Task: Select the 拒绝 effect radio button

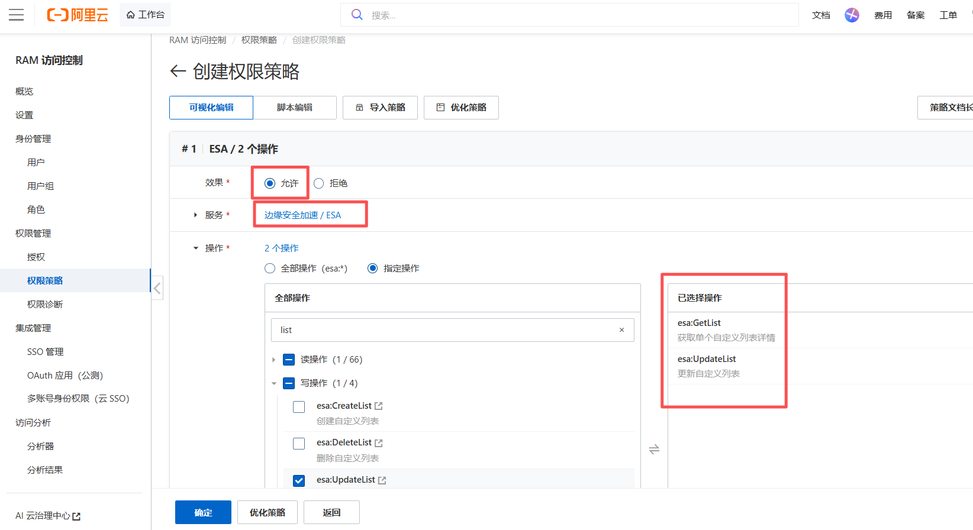Action: coord(318,183)
